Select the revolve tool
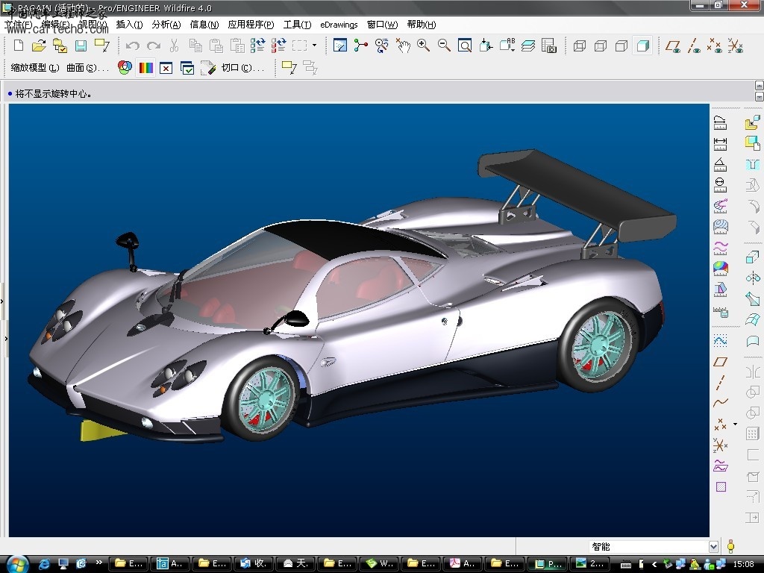 (752, 278)
